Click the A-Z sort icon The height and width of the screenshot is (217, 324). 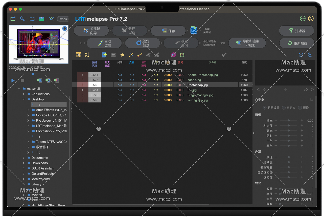[x=87, y=55]
